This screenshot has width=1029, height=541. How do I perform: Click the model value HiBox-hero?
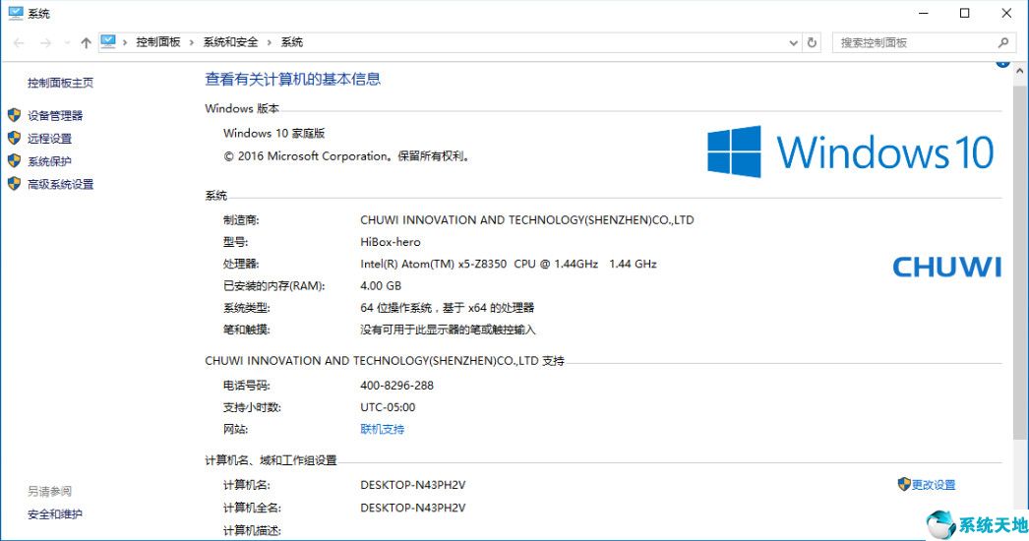click(391, 242)
